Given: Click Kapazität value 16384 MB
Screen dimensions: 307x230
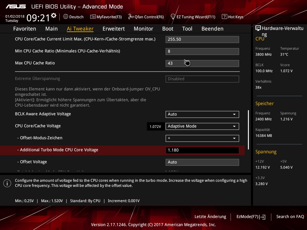Looking at the screenshot, I should (264, 136).
